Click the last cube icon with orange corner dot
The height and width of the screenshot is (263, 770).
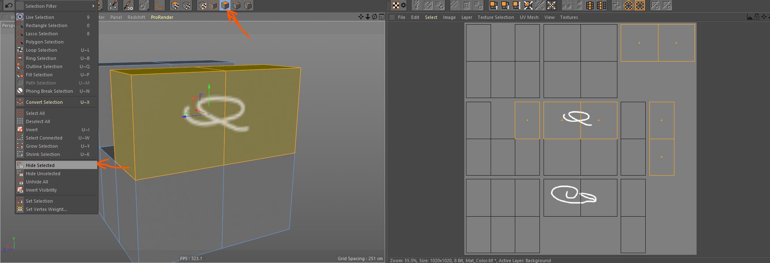(x=248, y=5)
